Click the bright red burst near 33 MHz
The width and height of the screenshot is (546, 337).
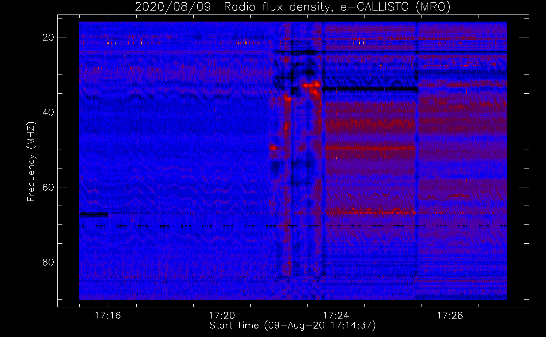tap(312, 85)
